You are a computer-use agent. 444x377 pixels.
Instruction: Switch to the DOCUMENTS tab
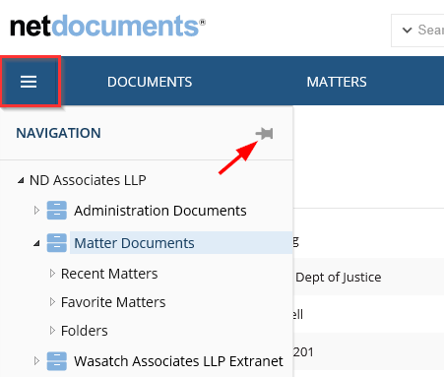point(150,82)
